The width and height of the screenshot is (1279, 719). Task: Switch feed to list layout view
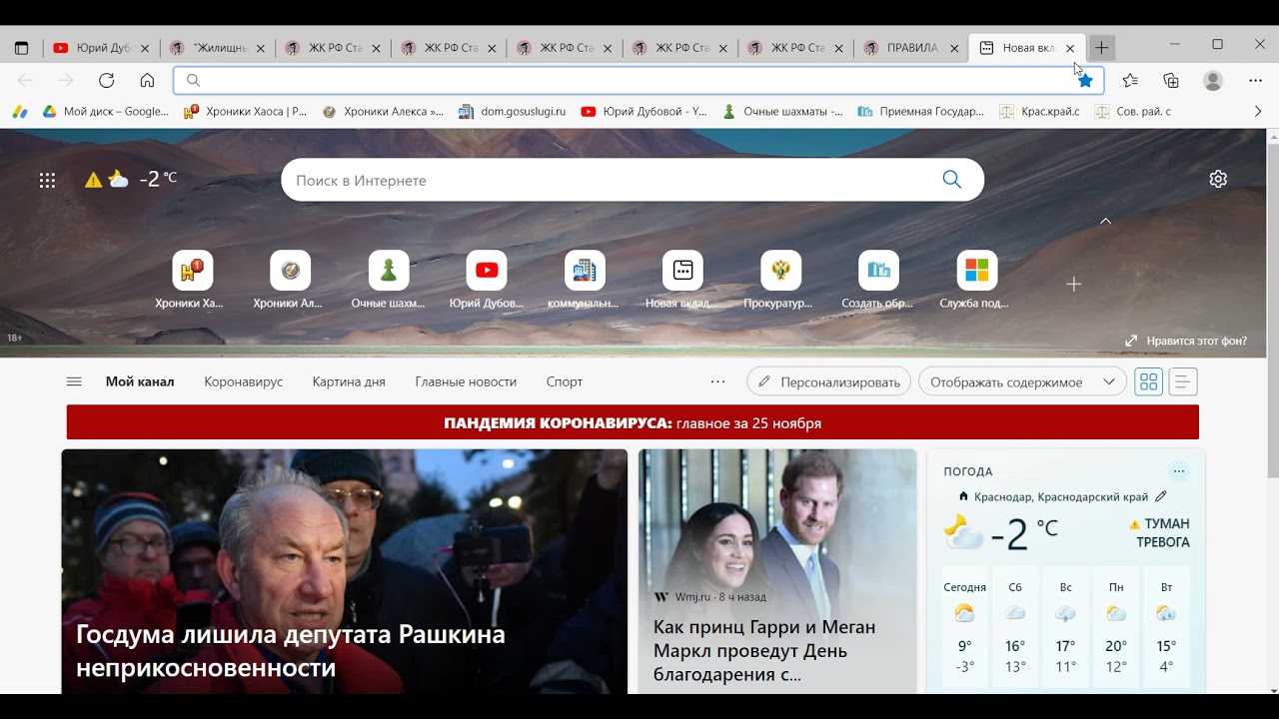1183,381
